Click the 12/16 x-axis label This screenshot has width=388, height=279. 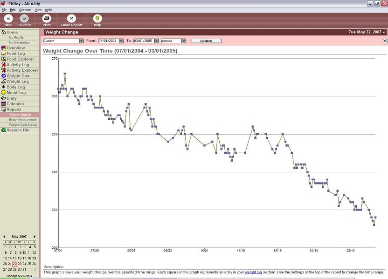click(x=277, y=251)
